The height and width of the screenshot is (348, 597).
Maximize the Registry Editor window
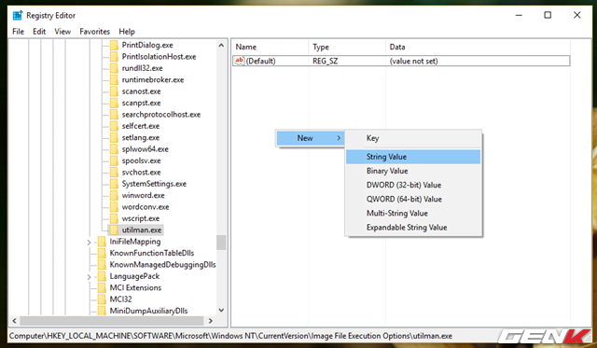point(548,15)
